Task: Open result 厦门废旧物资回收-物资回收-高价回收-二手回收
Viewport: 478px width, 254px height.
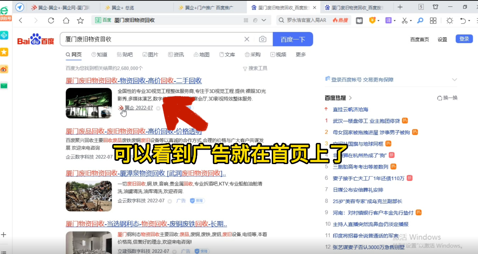Action: pos(133,81)
